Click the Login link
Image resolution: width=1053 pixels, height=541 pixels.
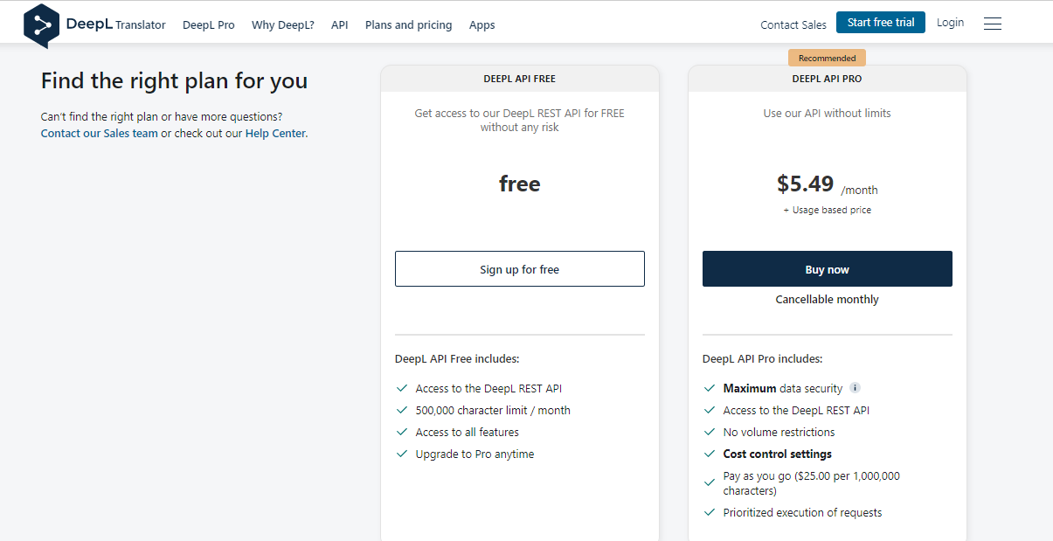coord(950,23)
